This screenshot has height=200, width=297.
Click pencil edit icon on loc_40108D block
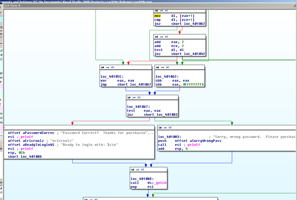(137, 169)
